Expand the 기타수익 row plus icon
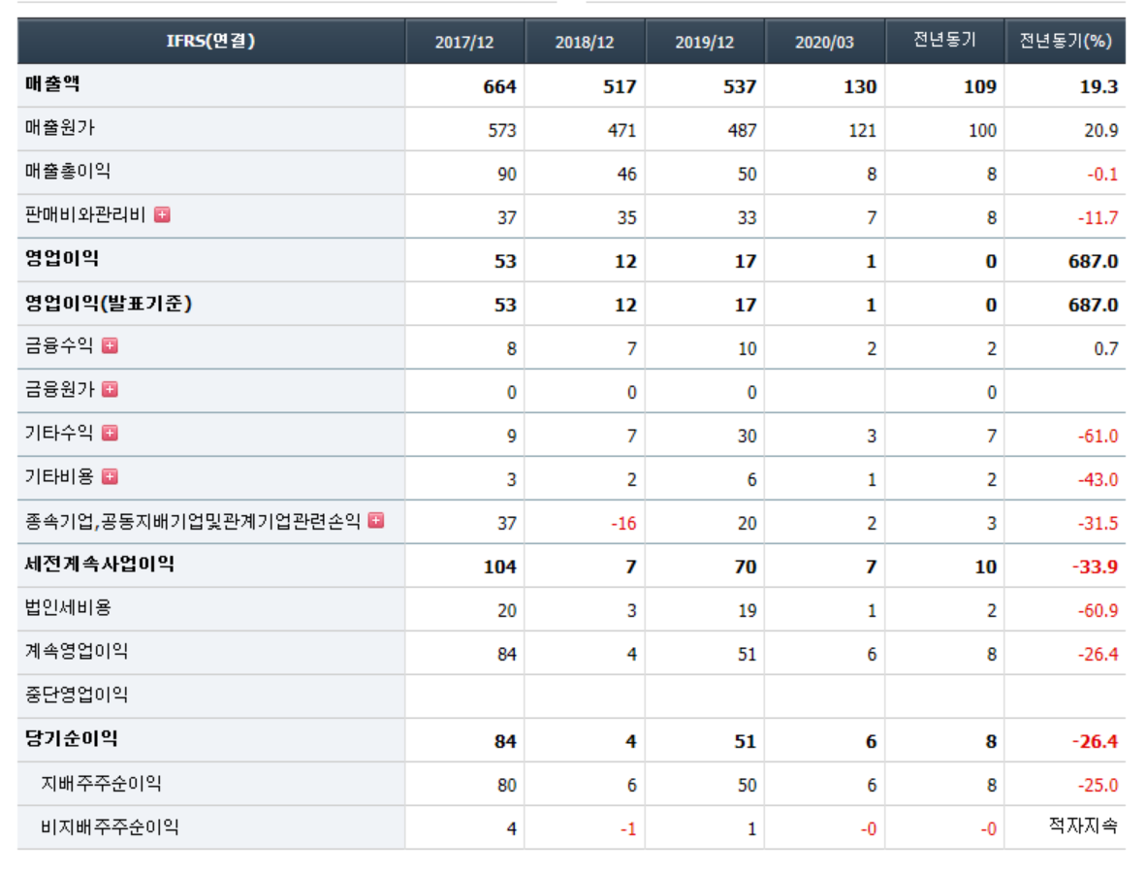The width and height of the screenshot is (1147, 874). pos(110,434)
